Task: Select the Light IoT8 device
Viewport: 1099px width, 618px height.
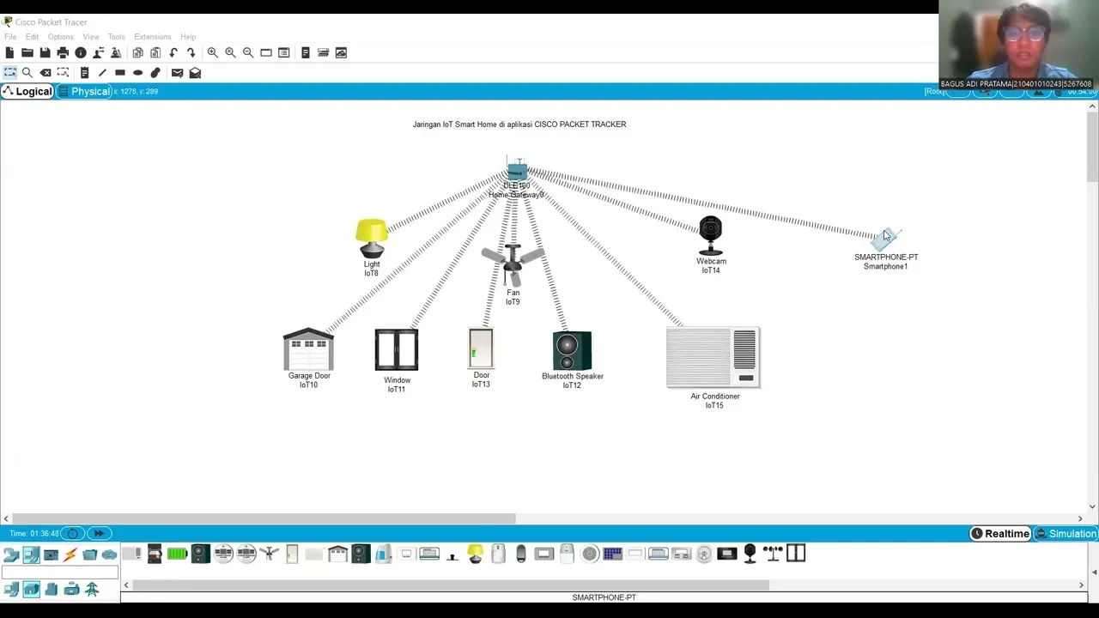Action: [371, 238]
